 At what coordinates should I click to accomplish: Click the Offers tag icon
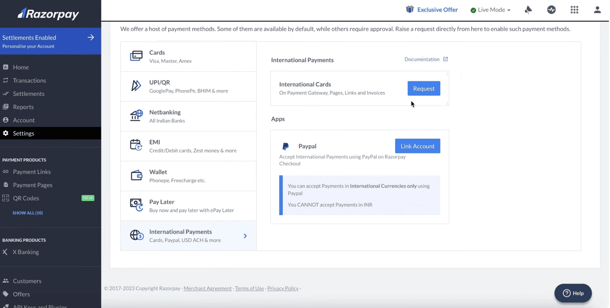pos(6,294)
